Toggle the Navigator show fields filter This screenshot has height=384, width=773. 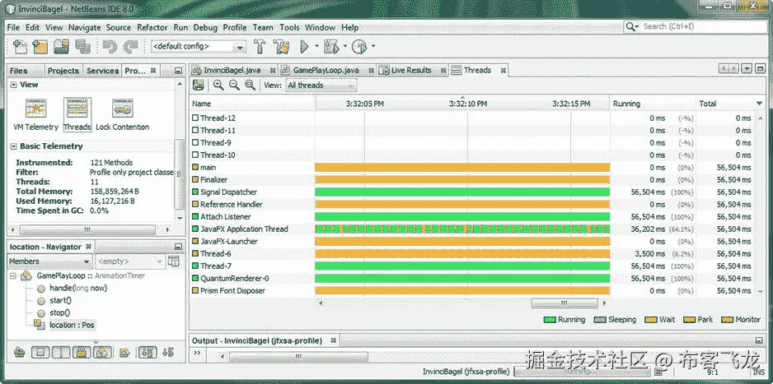(41, 352)
